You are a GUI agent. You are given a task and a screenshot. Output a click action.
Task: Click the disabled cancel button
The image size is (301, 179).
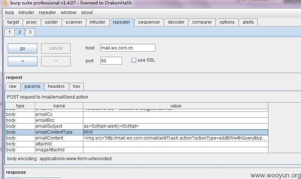pyautogui.click(x=56, y=48)
